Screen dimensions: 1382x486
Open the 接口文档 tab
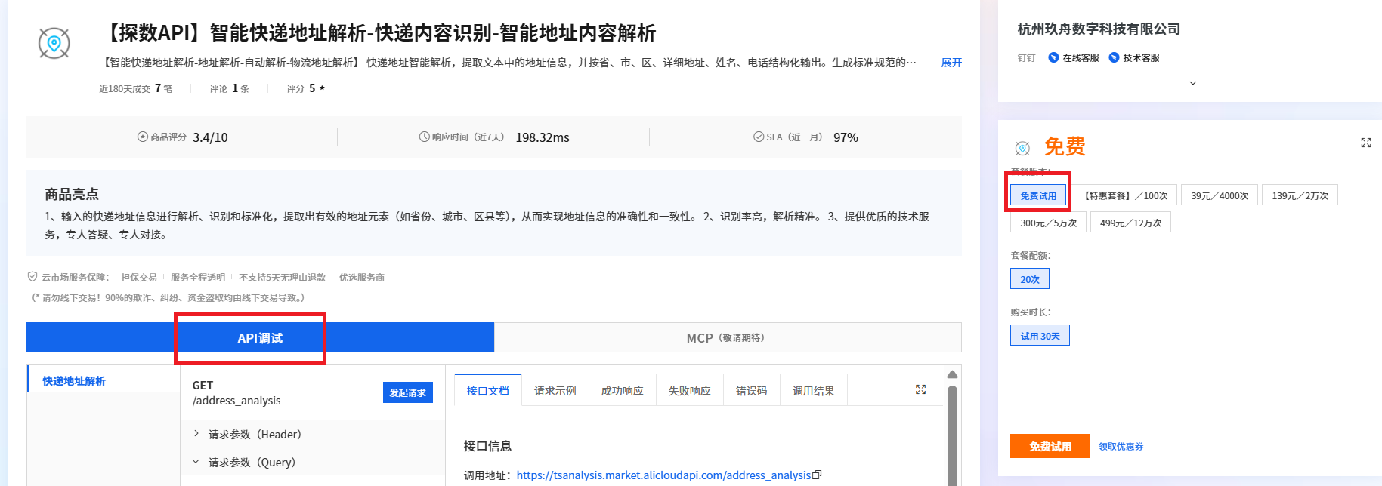coord(487,390)
